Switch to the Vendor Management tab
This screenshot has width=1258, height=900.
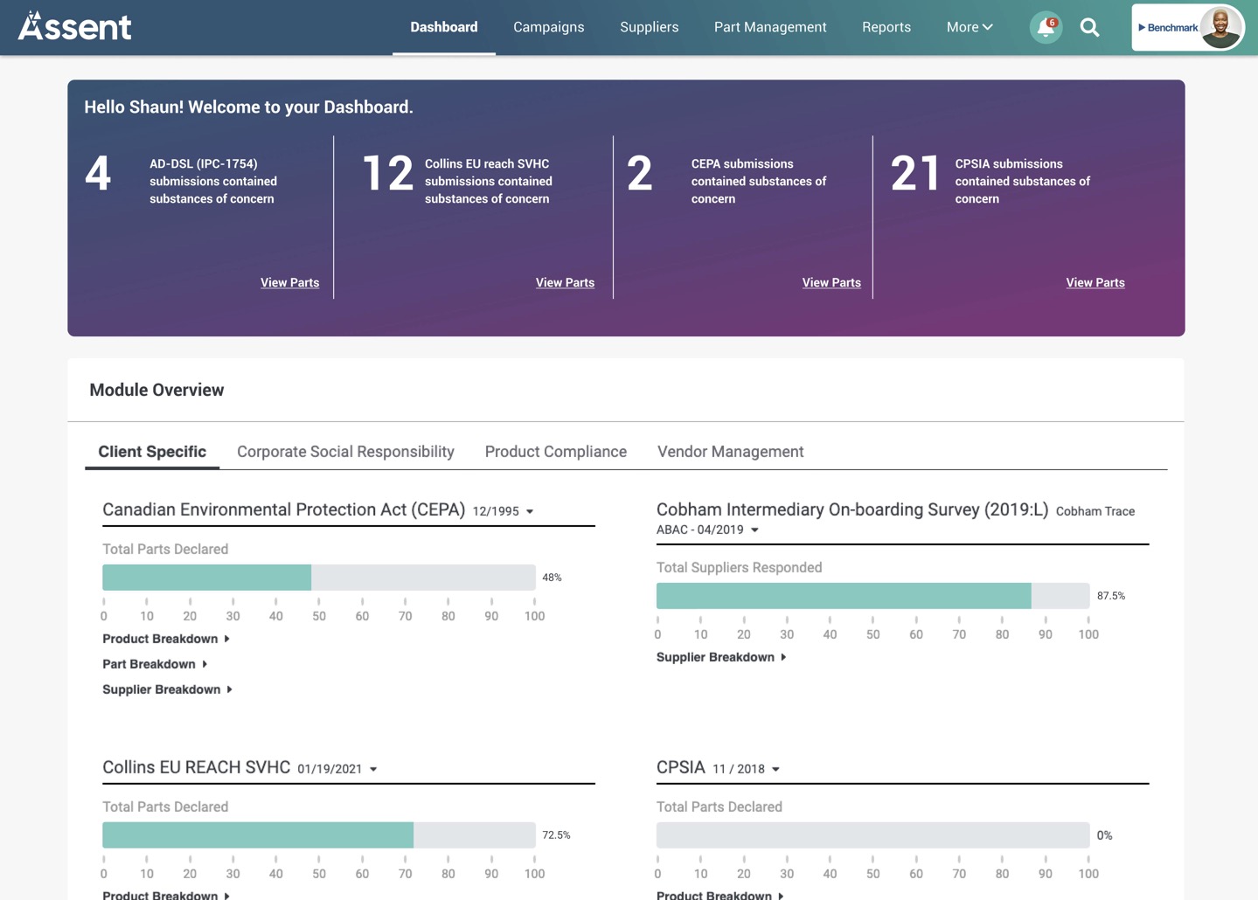(x=730, y=452)
